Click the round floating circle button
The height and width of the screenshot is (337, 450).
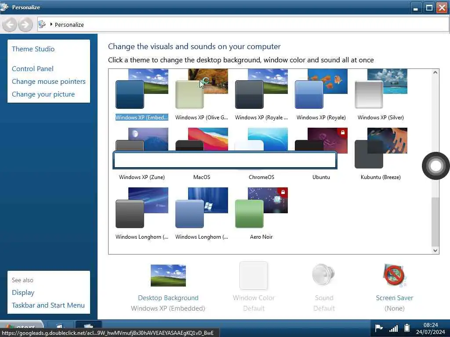435,165
